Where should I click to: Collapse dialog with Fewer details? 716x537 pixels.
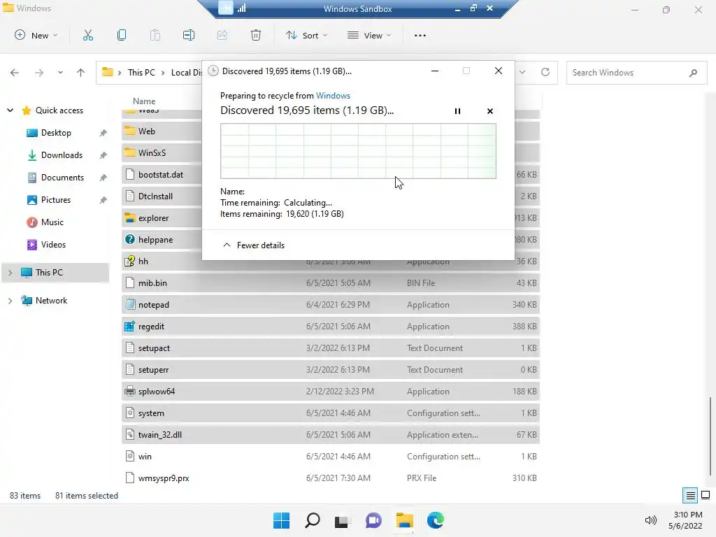click(253, 245)
